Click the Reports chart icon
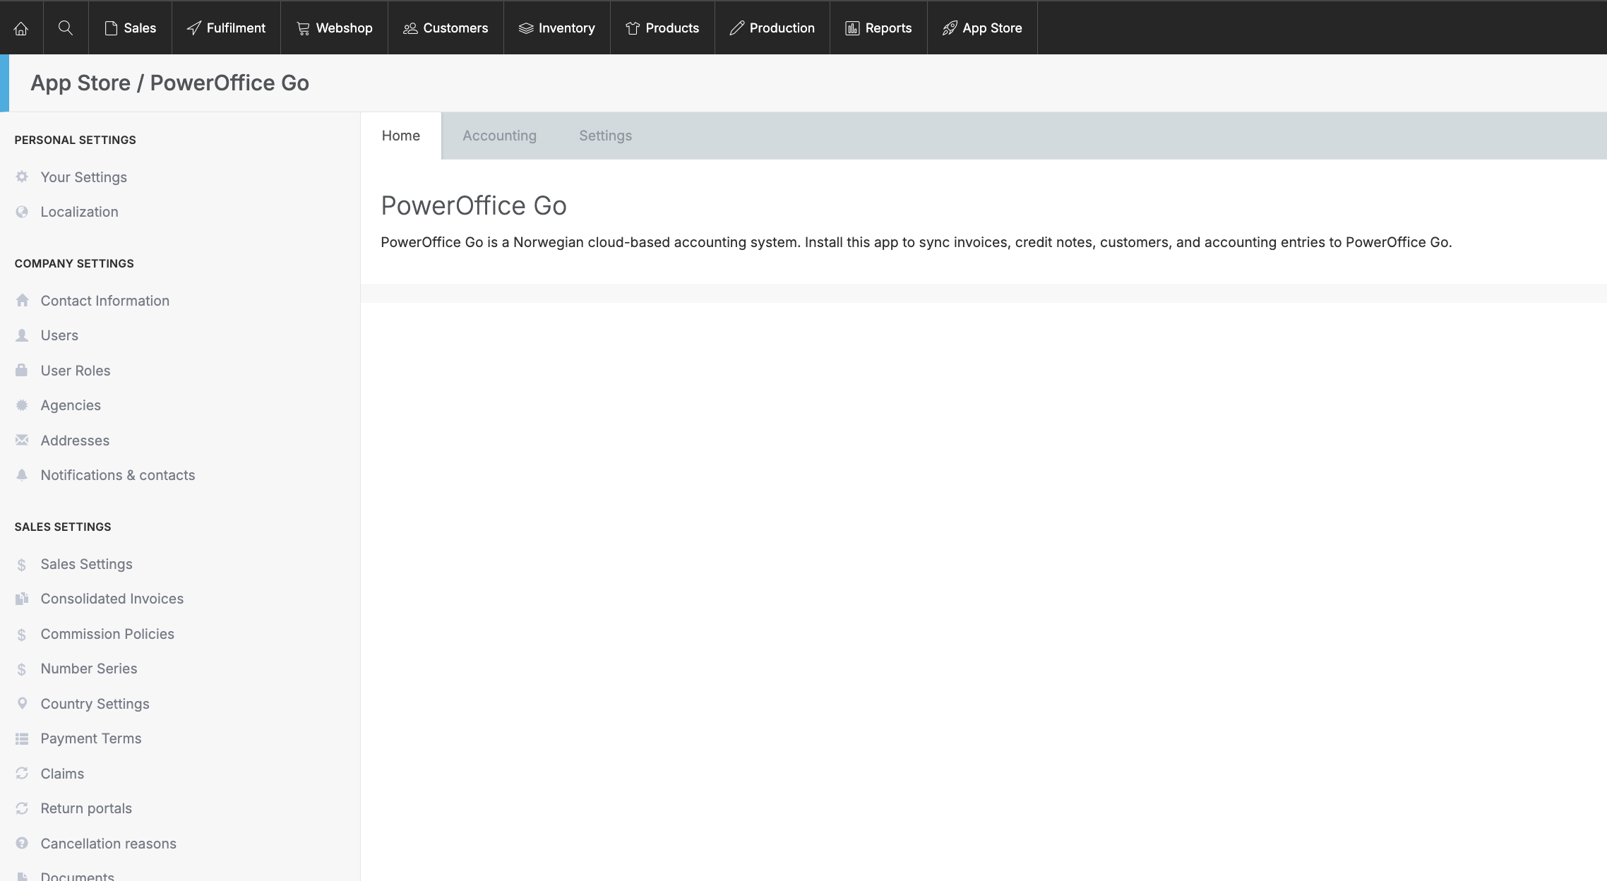The width and height of the screenshot is (1607, 881). pos(853,28)
